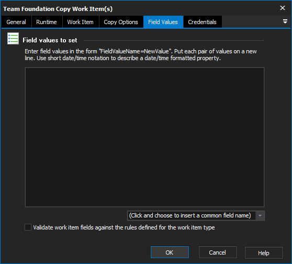Open the insert common field name combo box
The width and height of the screenshot is (292, 264).
point(196,215)
